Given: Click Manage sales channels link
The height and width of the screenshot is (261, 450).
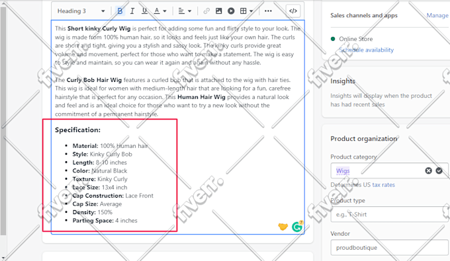Looking at the screenshot, I should [x=437, y=15].
